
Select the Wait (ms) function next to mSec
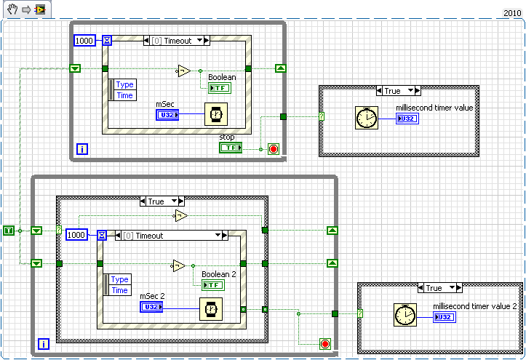pos(215,115)
